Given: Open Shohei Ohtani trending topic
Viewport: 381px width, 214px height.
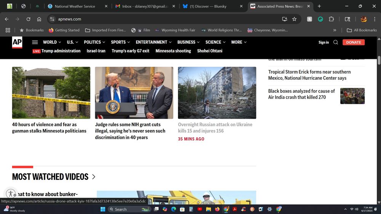Looking at the screenshot, I should [x=210, y=51].
